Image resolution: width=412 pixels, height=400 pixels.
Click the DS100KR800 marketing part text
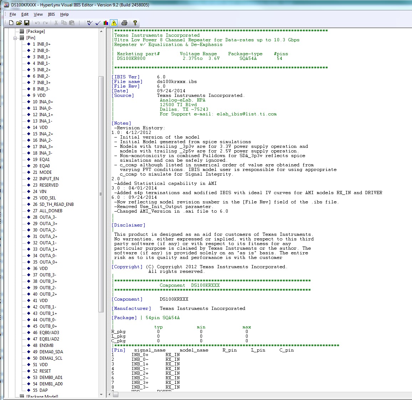click(x=131, y=58)
